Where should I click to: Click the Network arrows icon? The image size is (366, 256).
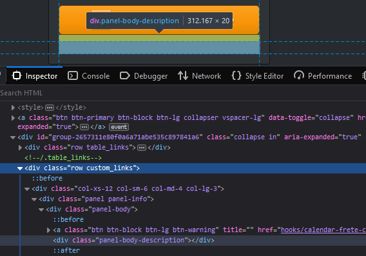[x=183, y=75]
